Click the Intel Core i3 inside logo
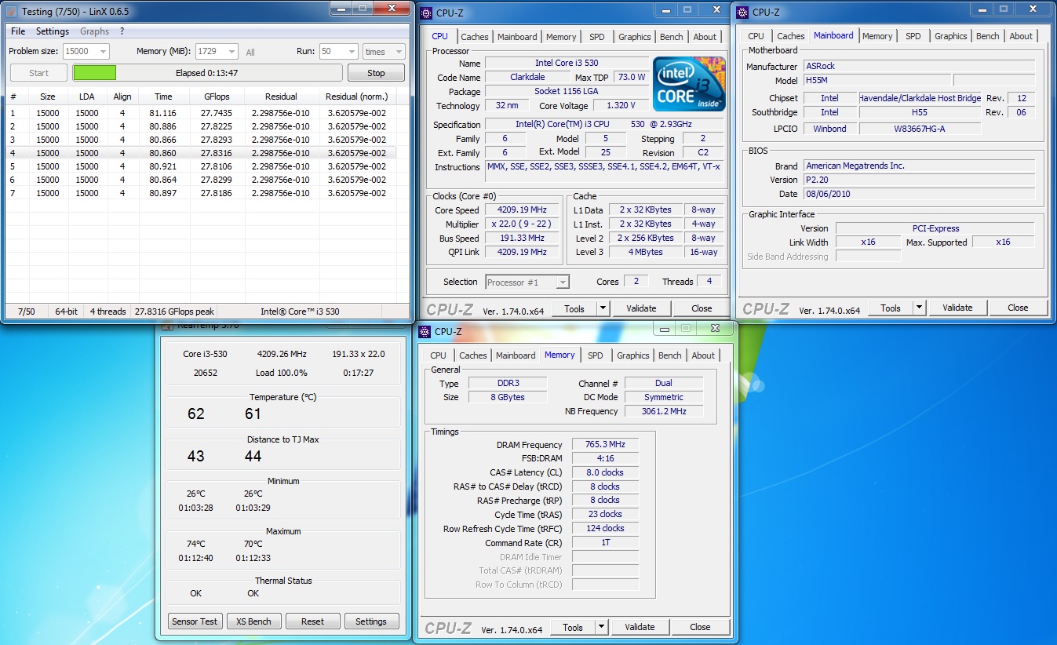Screen dimensions: 1057x645 [x=689, y=83]
